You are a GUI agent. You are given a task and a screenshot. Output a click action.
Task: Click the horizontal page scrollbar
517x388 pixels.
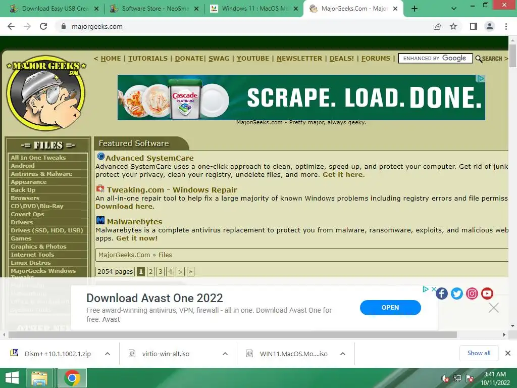pos(232,334)
